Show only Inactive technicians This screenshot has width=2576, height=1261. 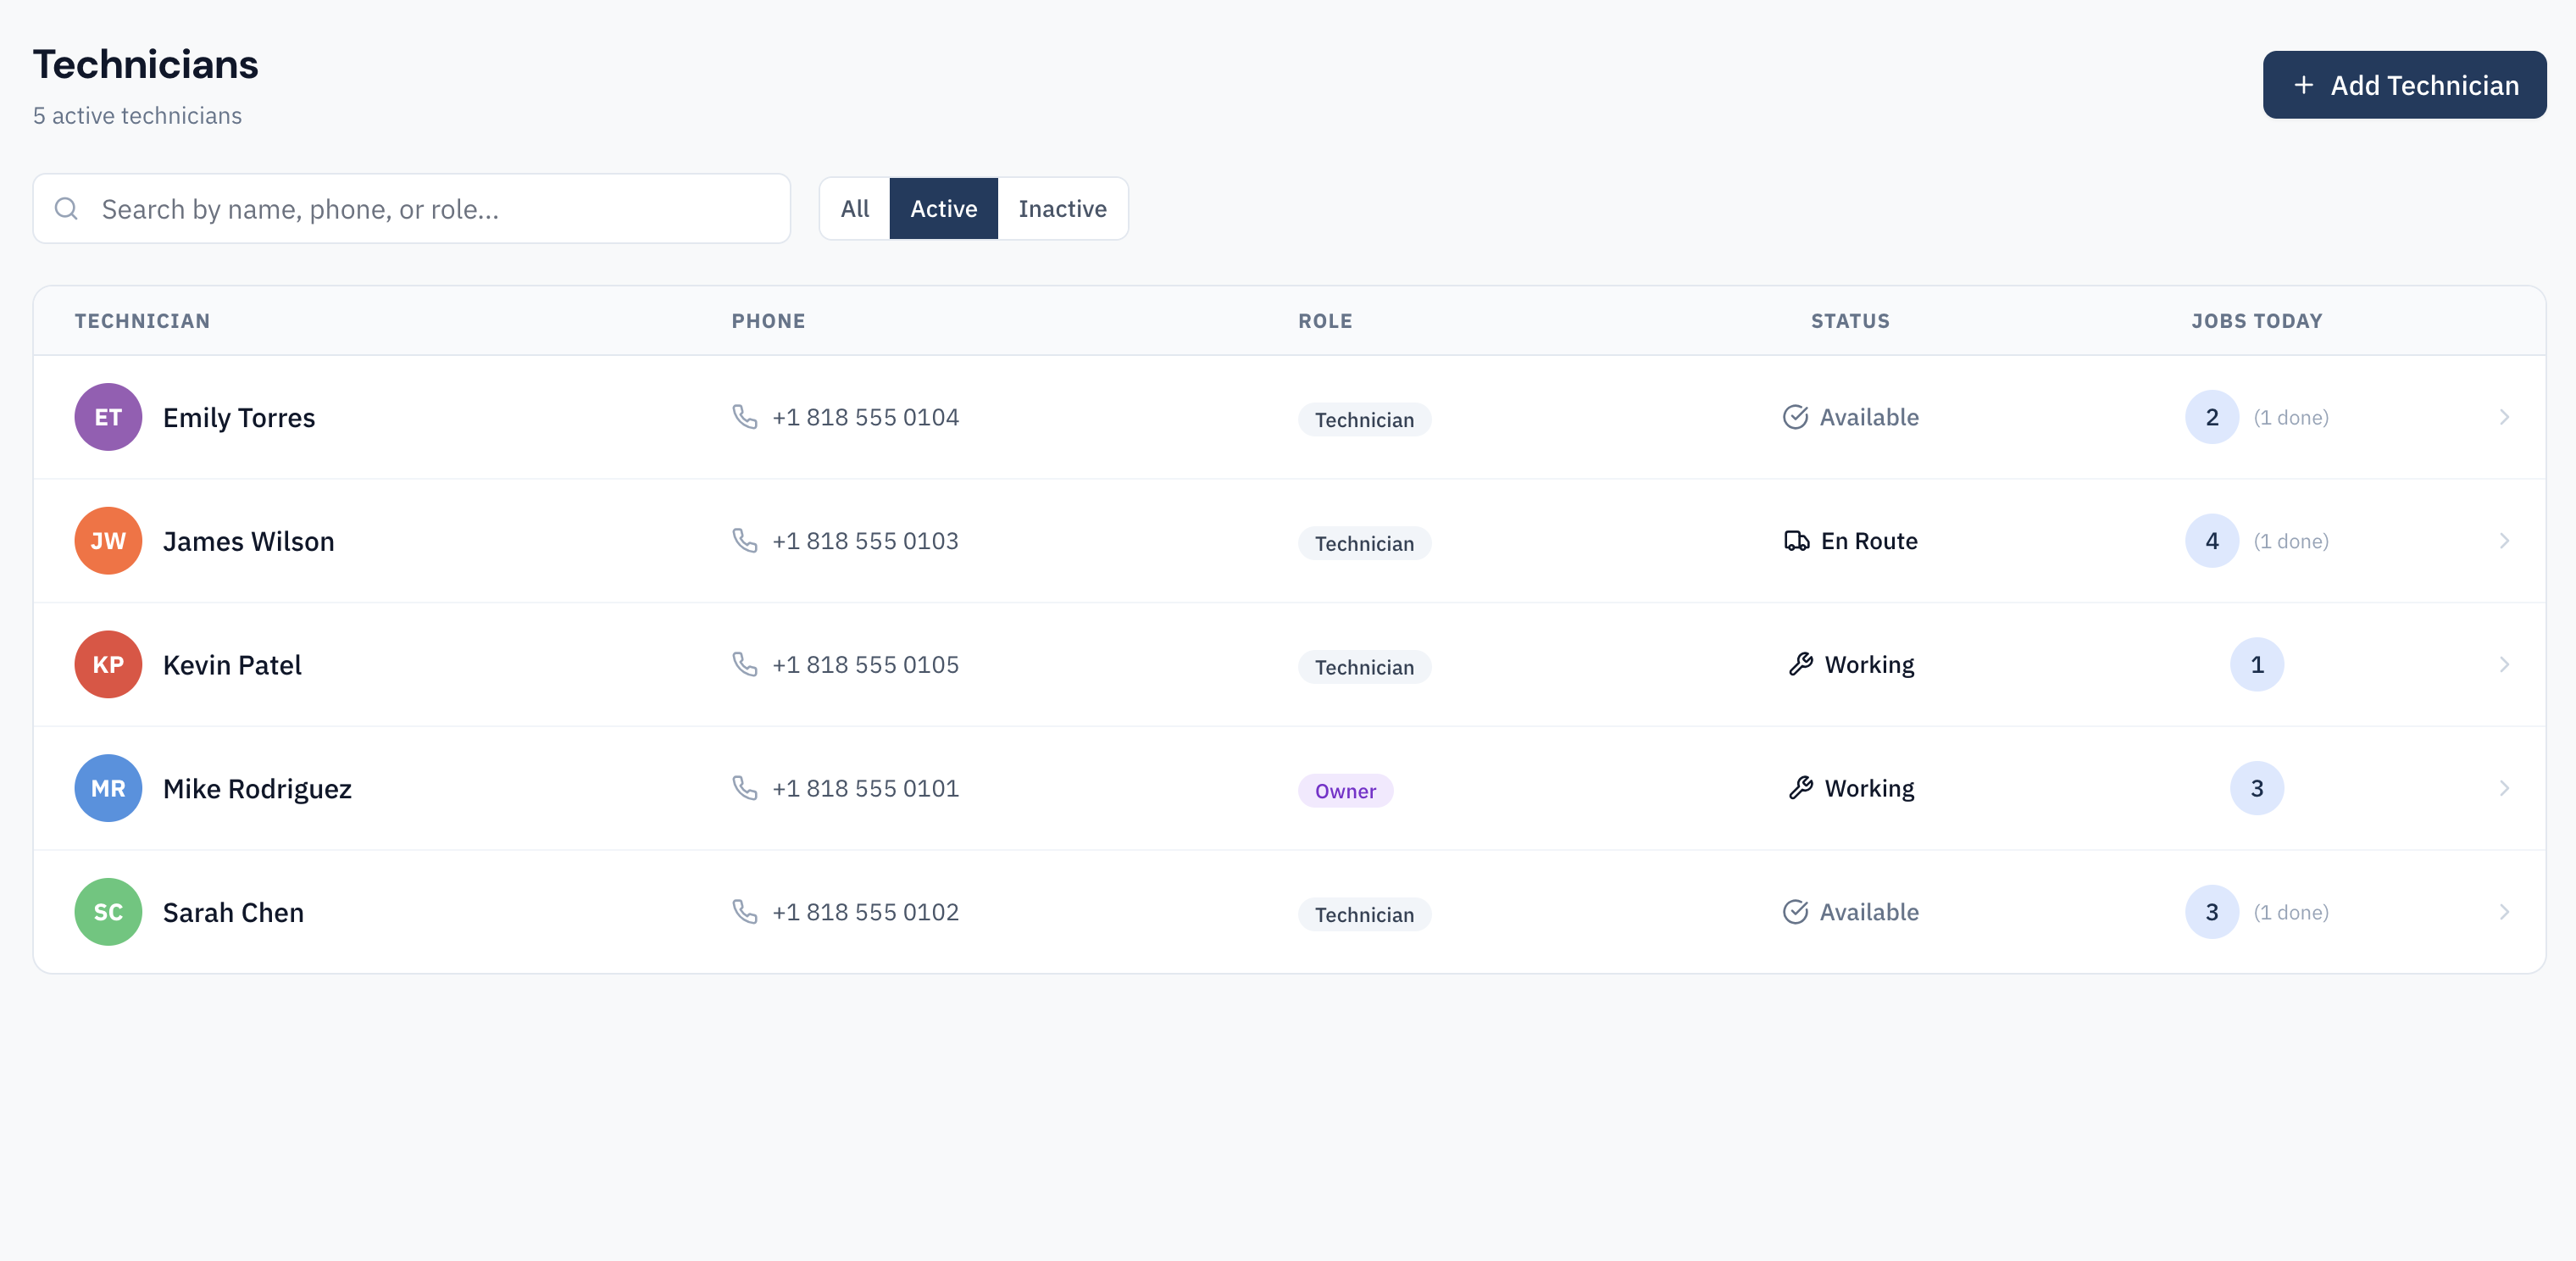1062,209
